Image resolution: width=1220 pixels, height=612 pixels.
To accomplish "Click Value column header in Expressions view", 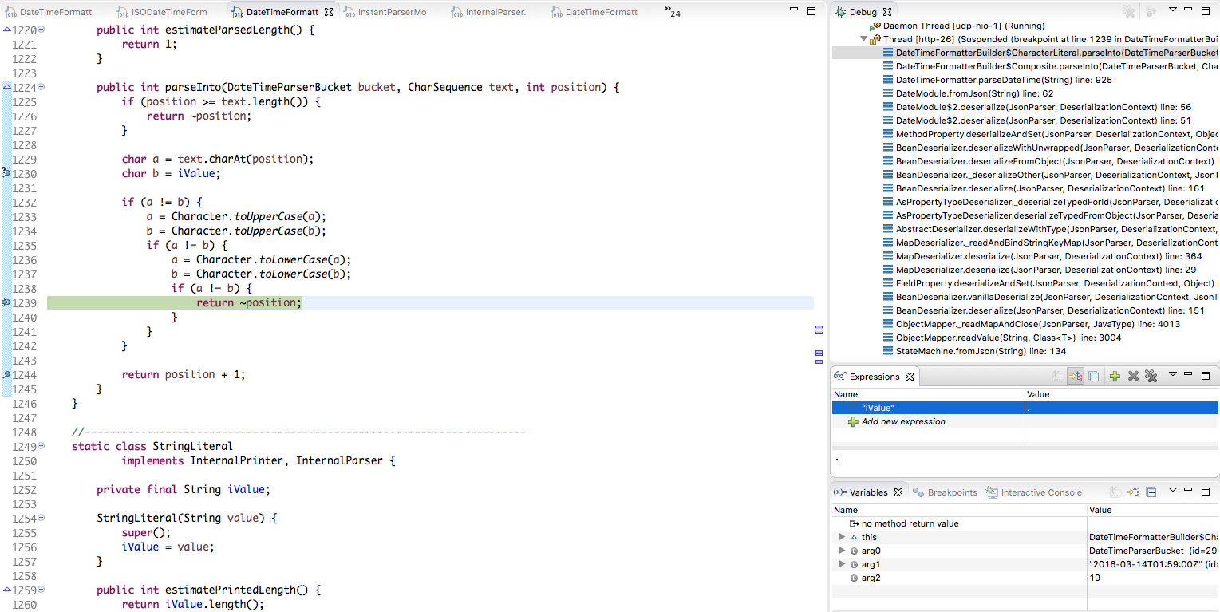I will click(x=1122, y=394).
